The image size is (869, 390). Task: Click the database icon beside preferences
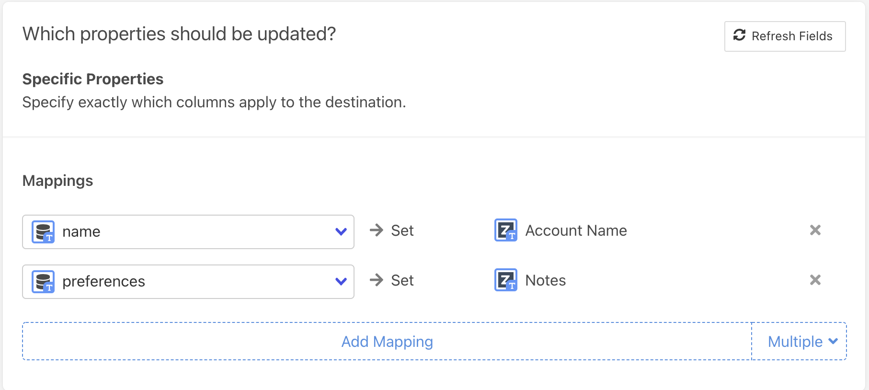(x=43, y=282)
